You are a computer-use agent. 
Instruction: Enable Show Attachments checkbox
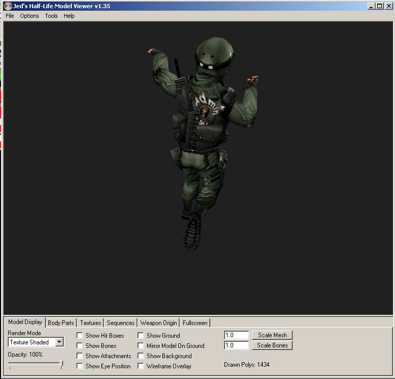(79, 356)
